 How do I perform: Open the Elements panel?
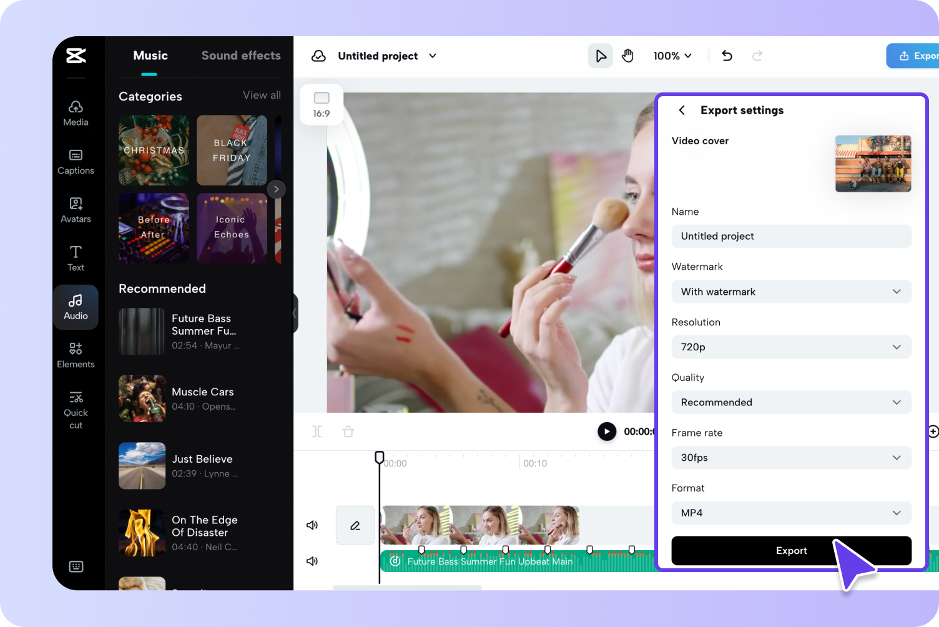coord(76,355)
